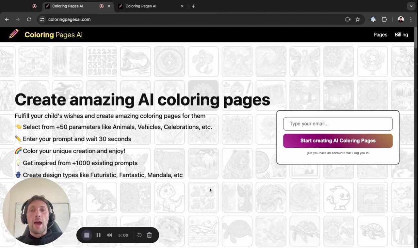Open the Pages navigation link
Image resolution: width=418 pixels, height=248 pixels.
coord(380,34)
